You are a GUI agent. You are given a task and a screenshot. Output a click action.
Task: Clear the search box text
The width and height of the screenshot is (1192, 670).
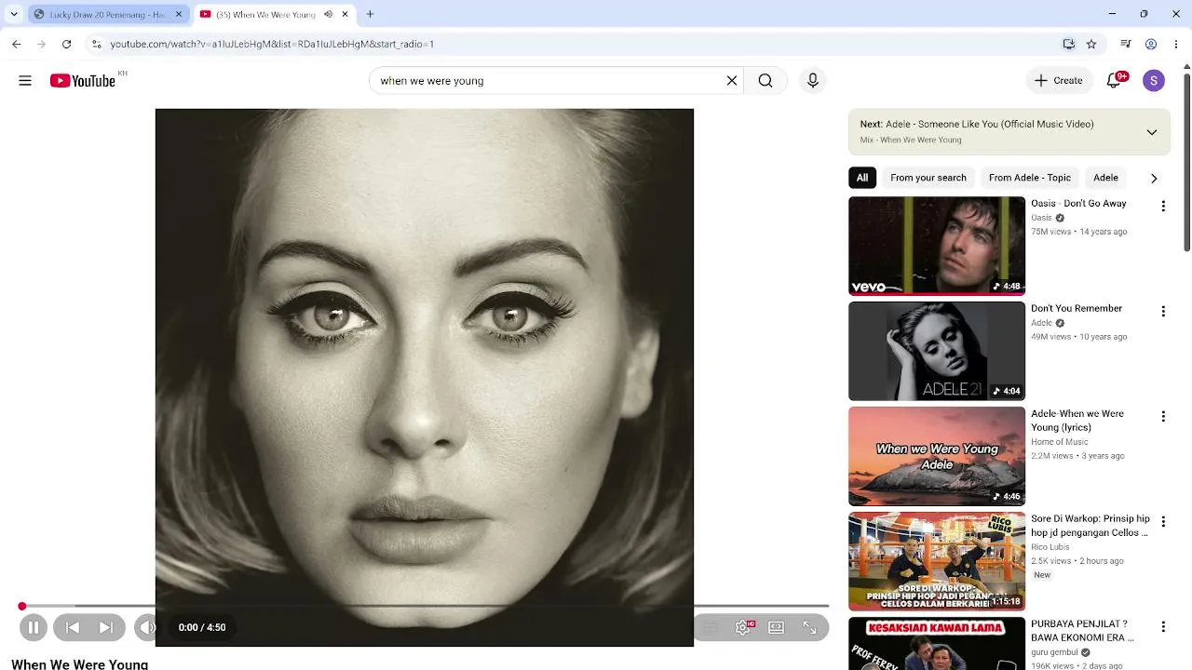(x=732, y=81)
